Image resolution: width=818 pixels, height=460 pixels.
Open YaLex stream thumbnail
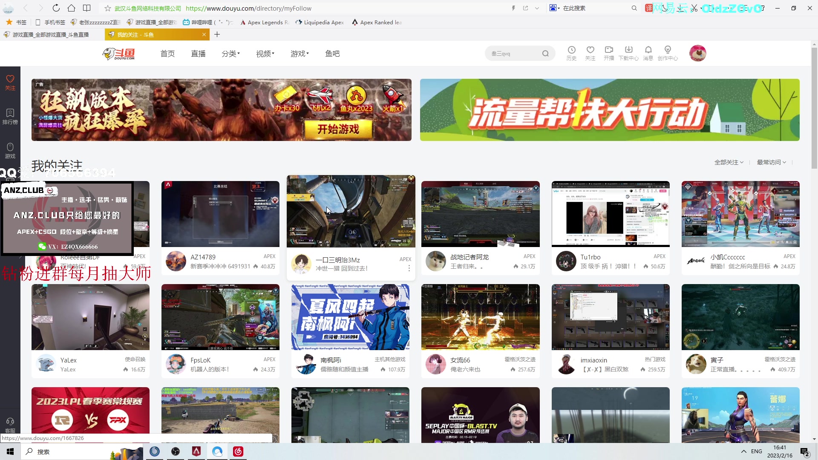click(90, 317)
